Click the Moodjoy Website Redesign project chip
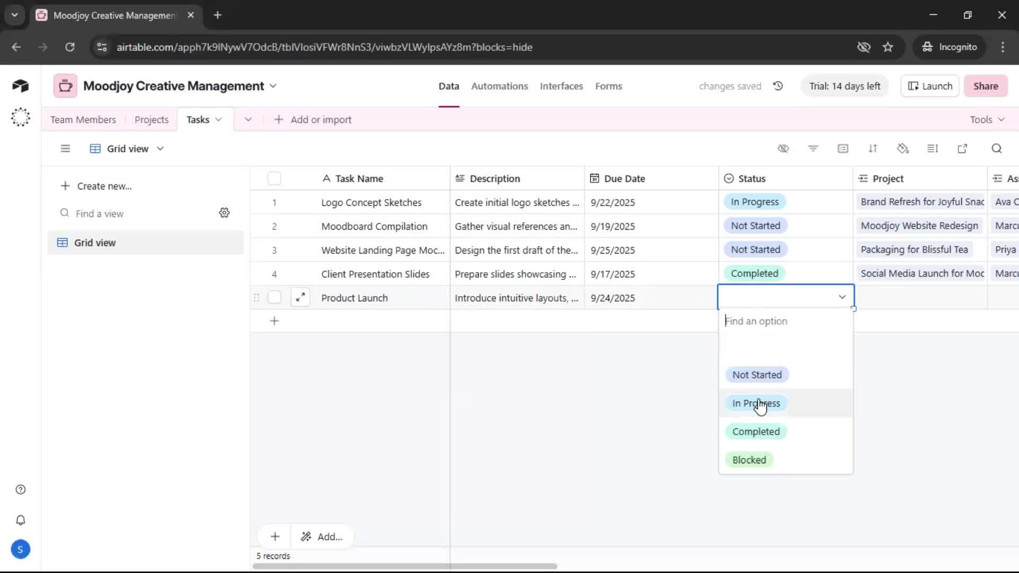 tap(919, 226)
